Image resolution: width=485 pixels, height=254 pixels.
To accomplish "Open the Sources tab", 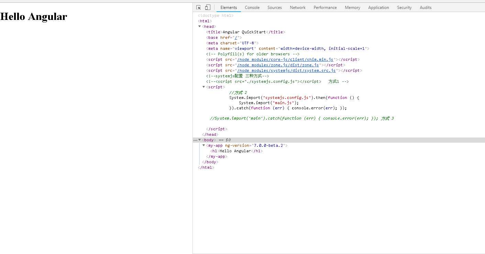I will [x=275, y=8].
